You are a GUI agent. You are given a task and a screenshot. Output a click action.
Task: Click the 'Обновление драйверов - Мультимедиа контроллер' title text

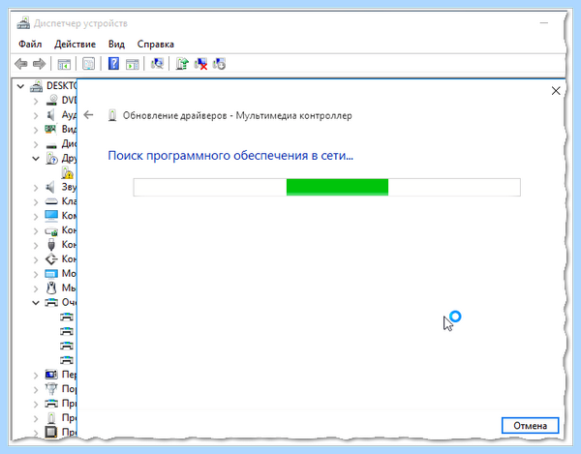pyautogui.click(x=237, y=115)
